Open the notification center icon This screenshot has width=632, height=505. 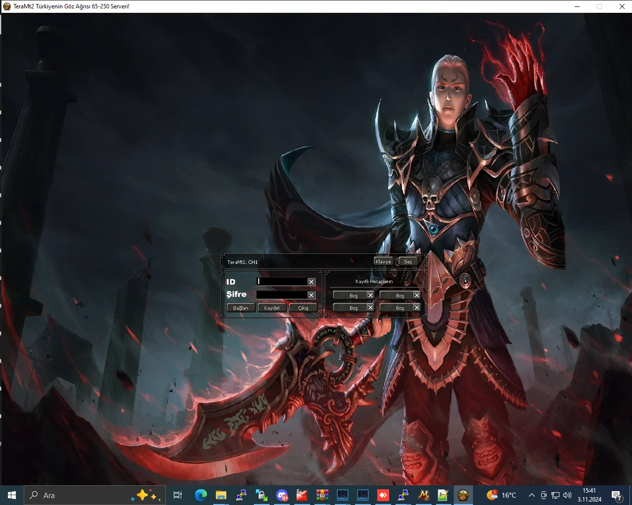coord(617,495)
